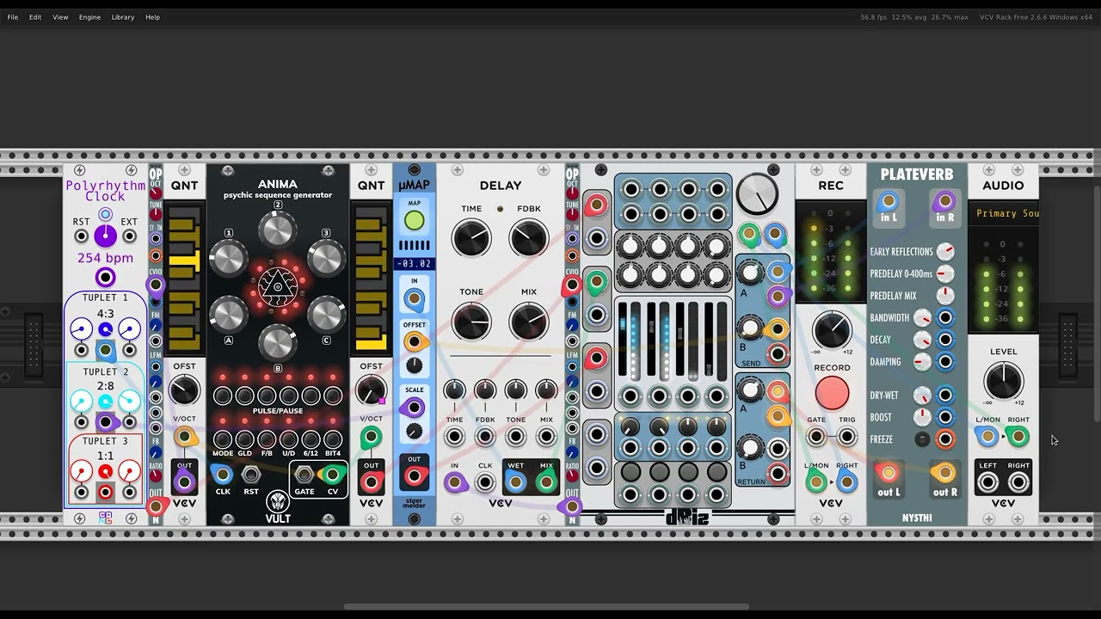Click the µMAP IN jack
This screenshot has height=619, width=1101.
tap(414, 300)
